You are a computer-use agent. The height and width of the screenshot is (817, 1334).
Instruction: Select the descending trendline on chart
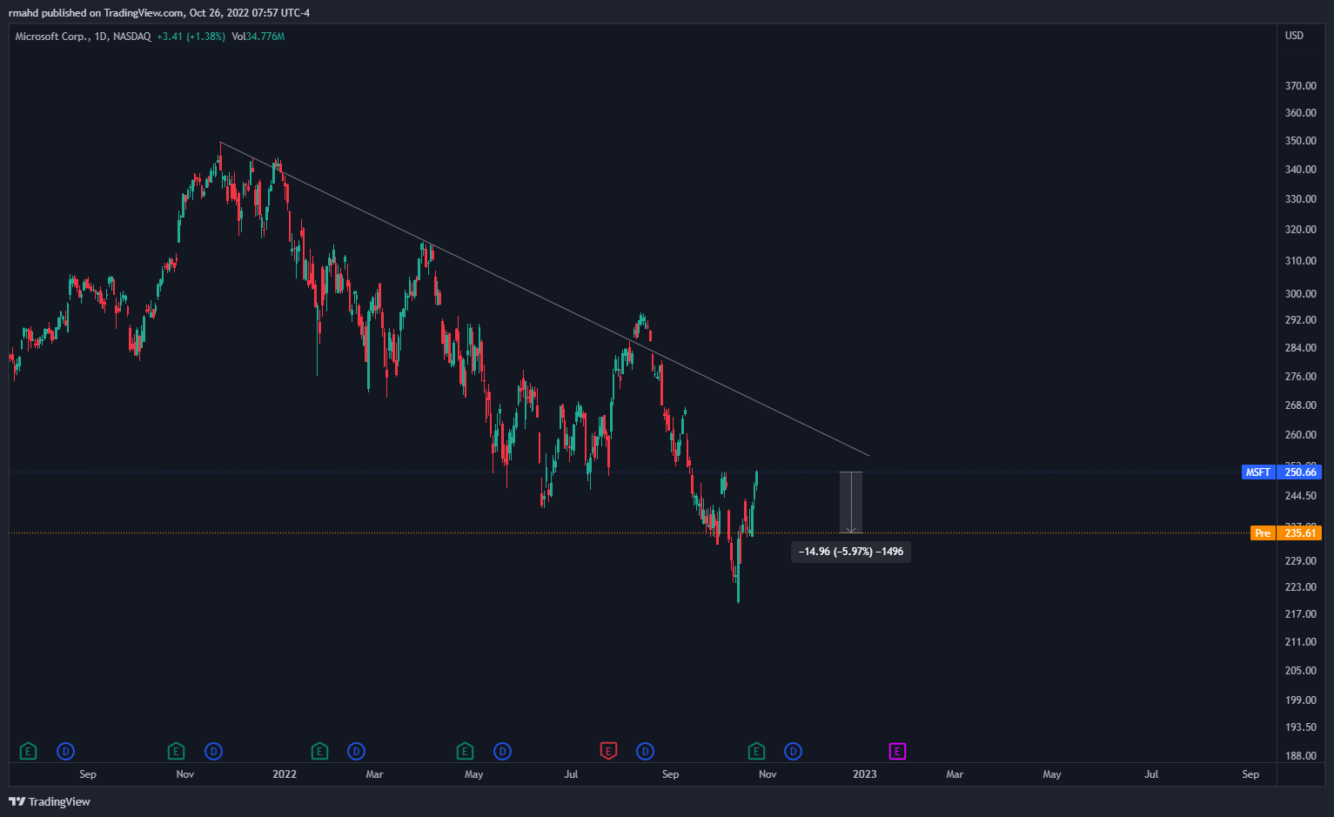point(545,298)
